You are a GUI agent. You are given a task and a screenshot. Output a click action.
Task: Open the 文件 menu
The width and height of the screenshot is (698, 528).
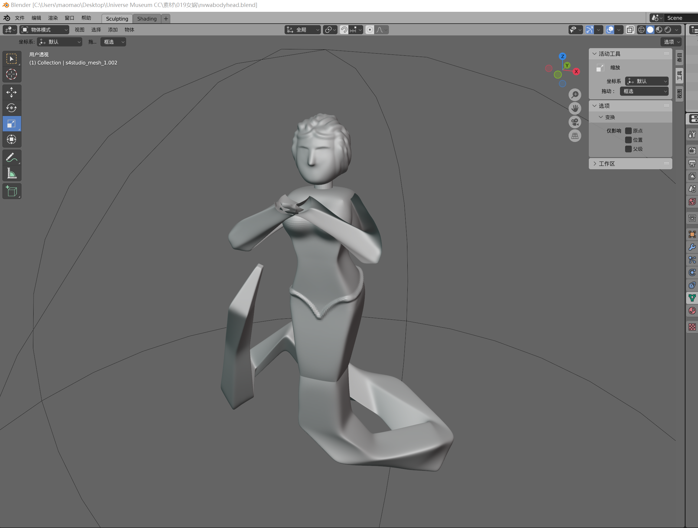click(x=20, y=18)
